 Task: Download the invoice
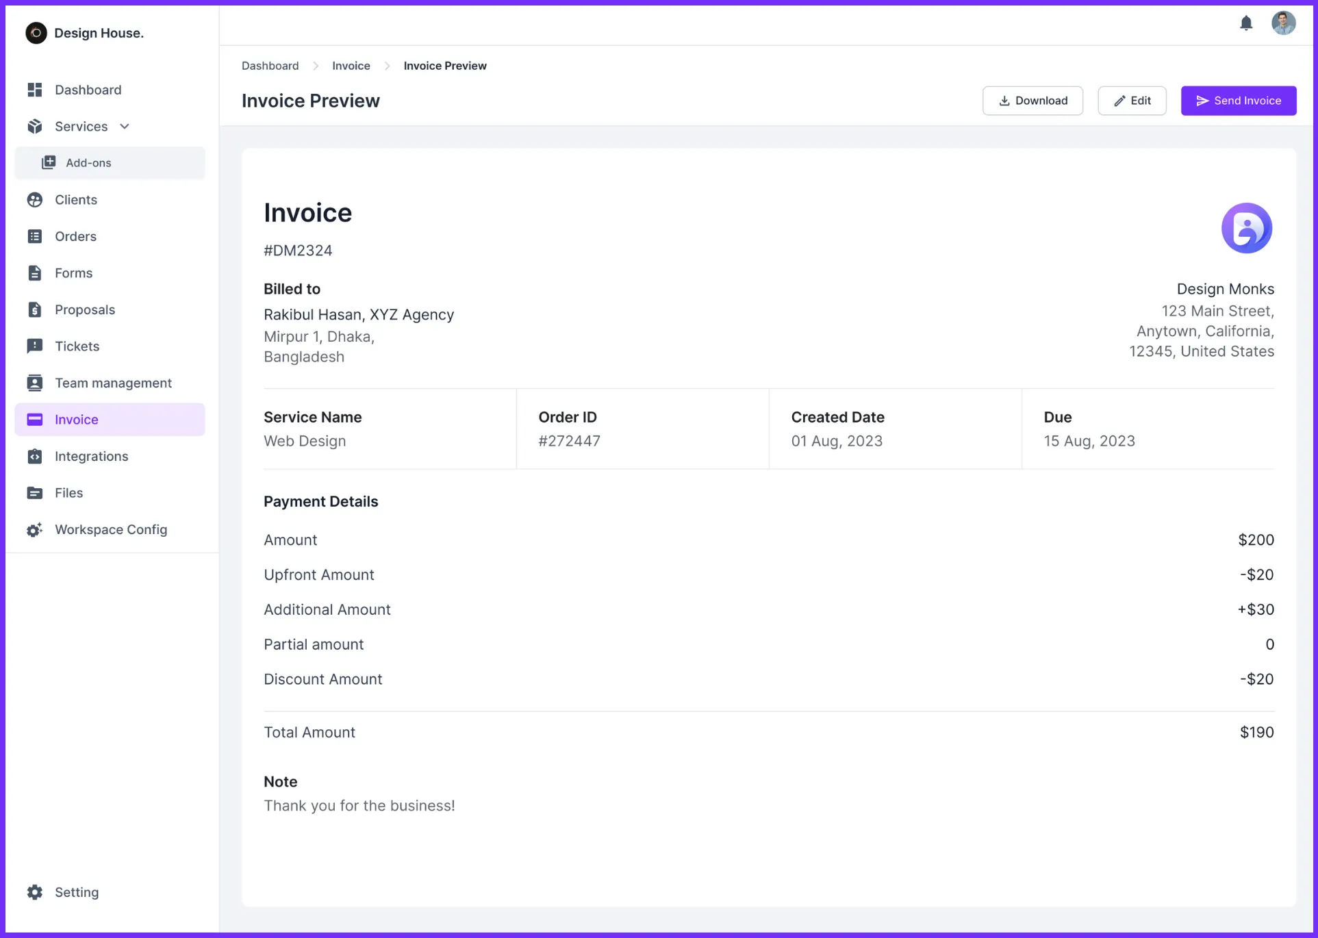coord(1032,101)
